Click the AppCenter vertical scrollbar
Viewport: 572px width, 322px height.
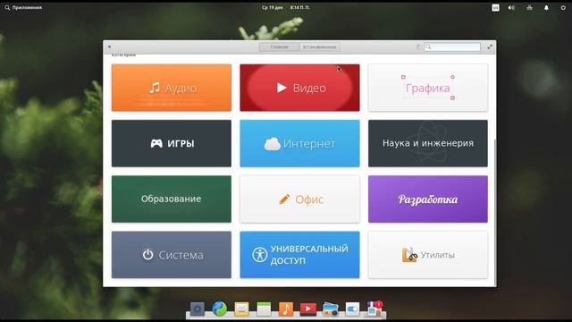tap(495, 212)
